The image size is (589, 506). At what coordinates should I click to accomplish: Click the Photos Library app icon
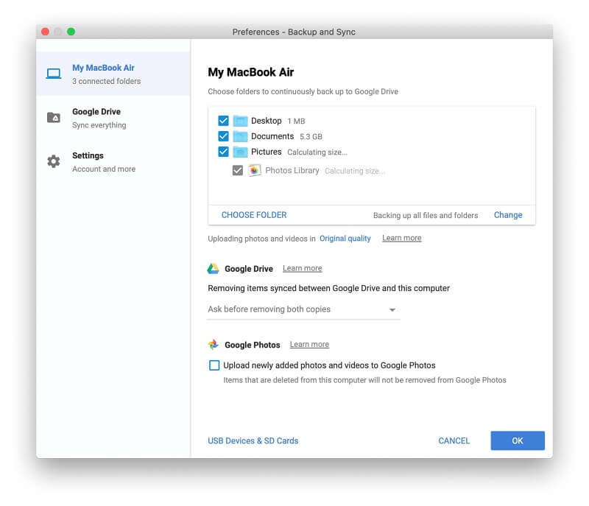click(x=254, y=171)
